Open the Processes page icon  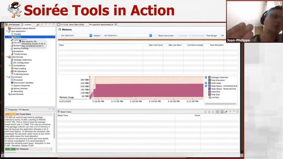point(12,80)
